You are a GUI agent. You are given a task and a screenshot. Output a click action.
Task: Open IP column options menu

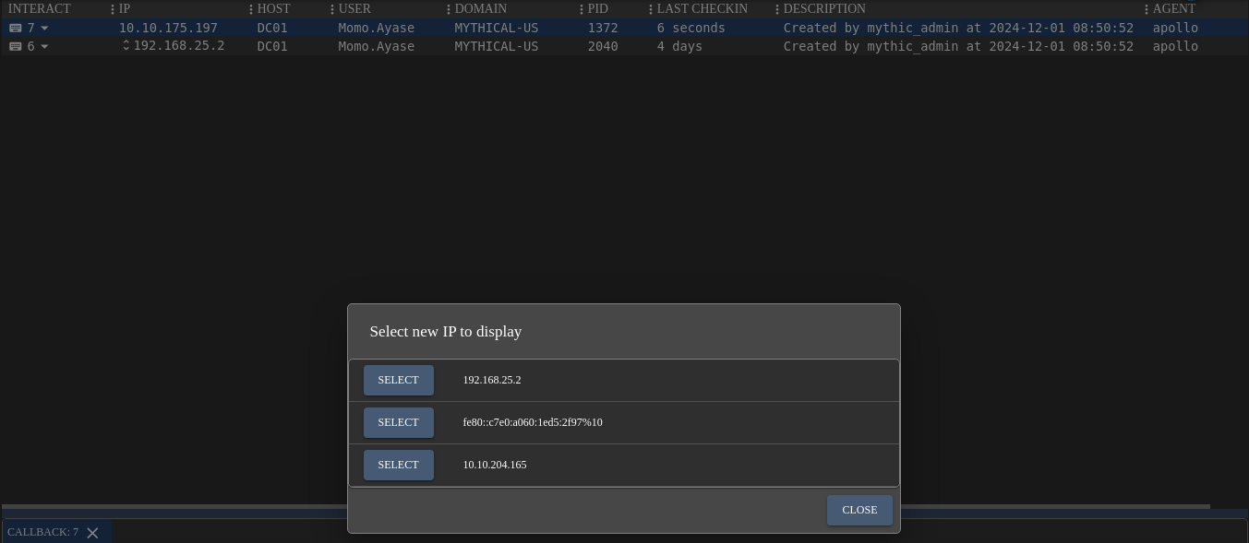[251, 9]
